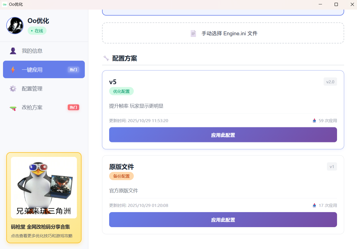Click the 热门 badge beside 改枪方案

coord(73,107)
